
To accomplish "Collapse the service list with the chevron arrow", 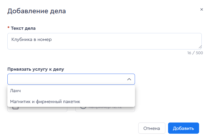I will [x=129, y=79].
